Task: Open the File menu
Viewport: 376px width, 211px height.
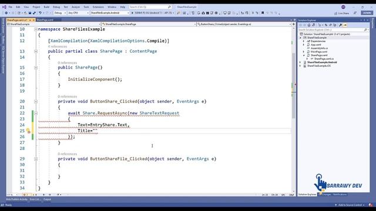Action: [x=11, y=7]
